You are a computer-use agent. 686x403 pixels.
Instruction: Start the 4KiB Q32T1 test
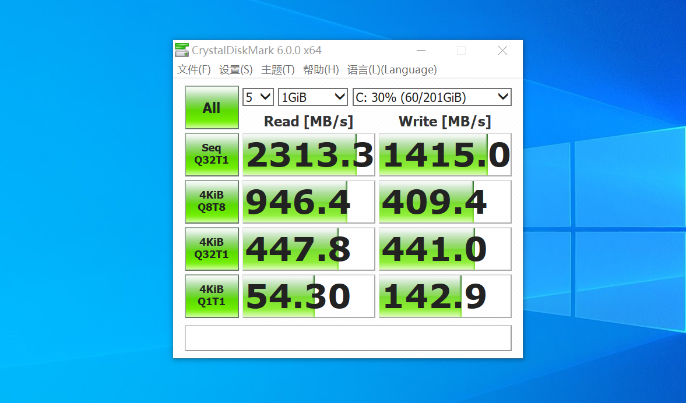click(212, 249)
